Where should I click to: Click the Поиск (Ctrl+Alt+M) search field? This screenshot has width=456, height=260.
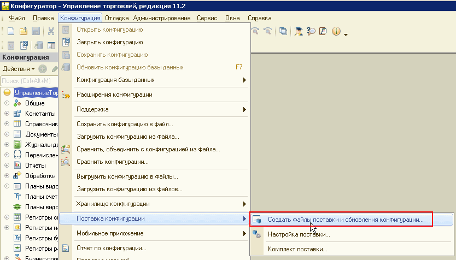(x=29, y=81)
